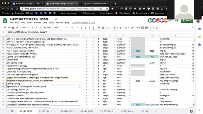Screen dimensions: 203x114
Task: Open the font size dropdown
Action: point(74,28)
